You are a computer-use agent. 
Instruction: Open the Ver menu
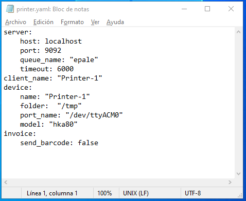(x=95, y=22)
